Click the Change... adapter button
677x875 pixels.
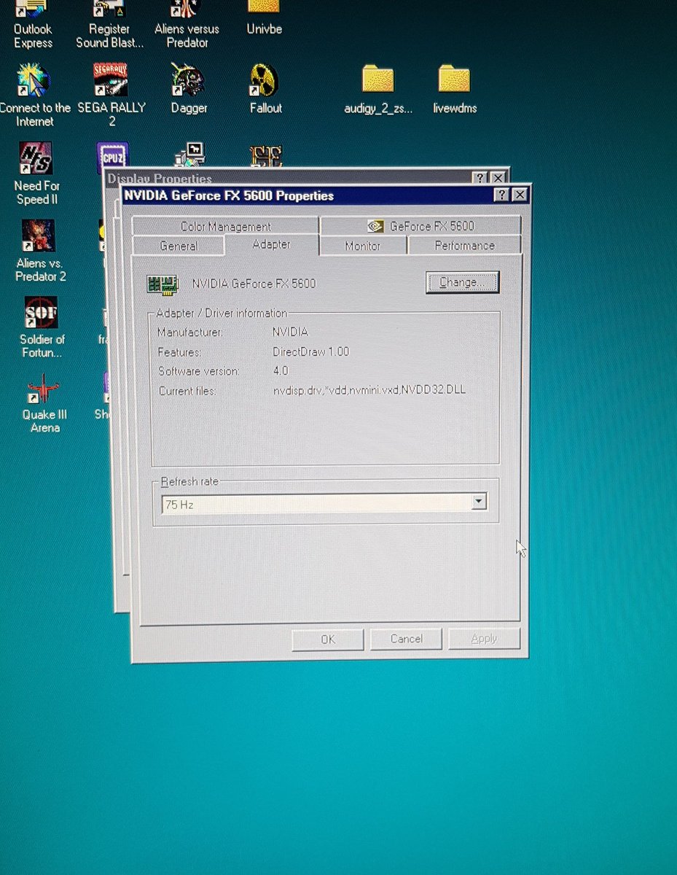462,282
